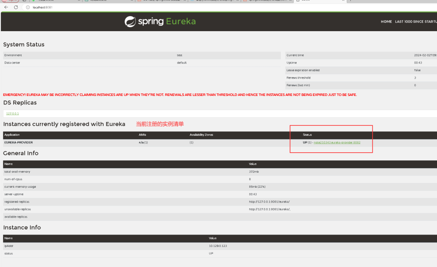The image size is (437, 267).
Task: Open the HOME navigation item
Action: click(x=386, y=21)
